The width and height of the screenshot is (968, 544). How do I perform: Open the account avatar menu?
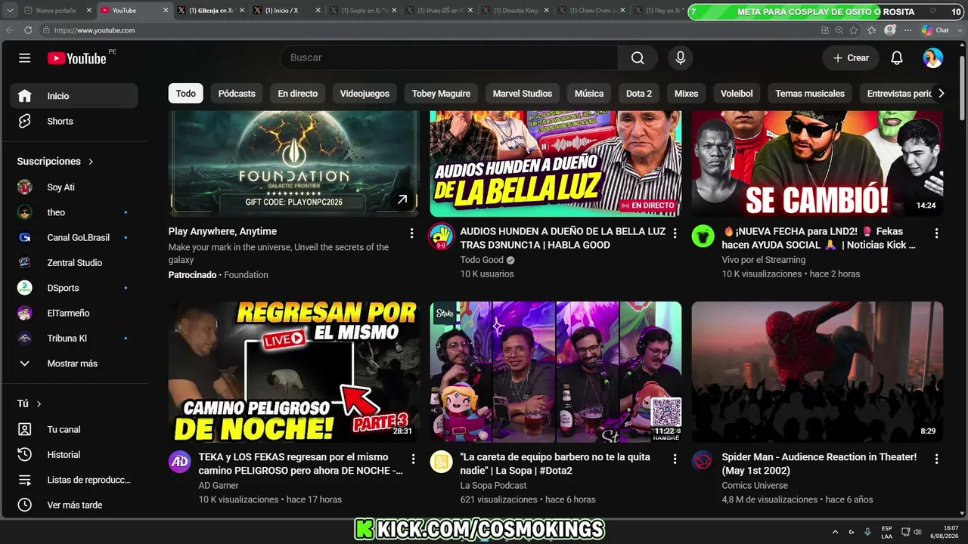[x=933, y=58]
